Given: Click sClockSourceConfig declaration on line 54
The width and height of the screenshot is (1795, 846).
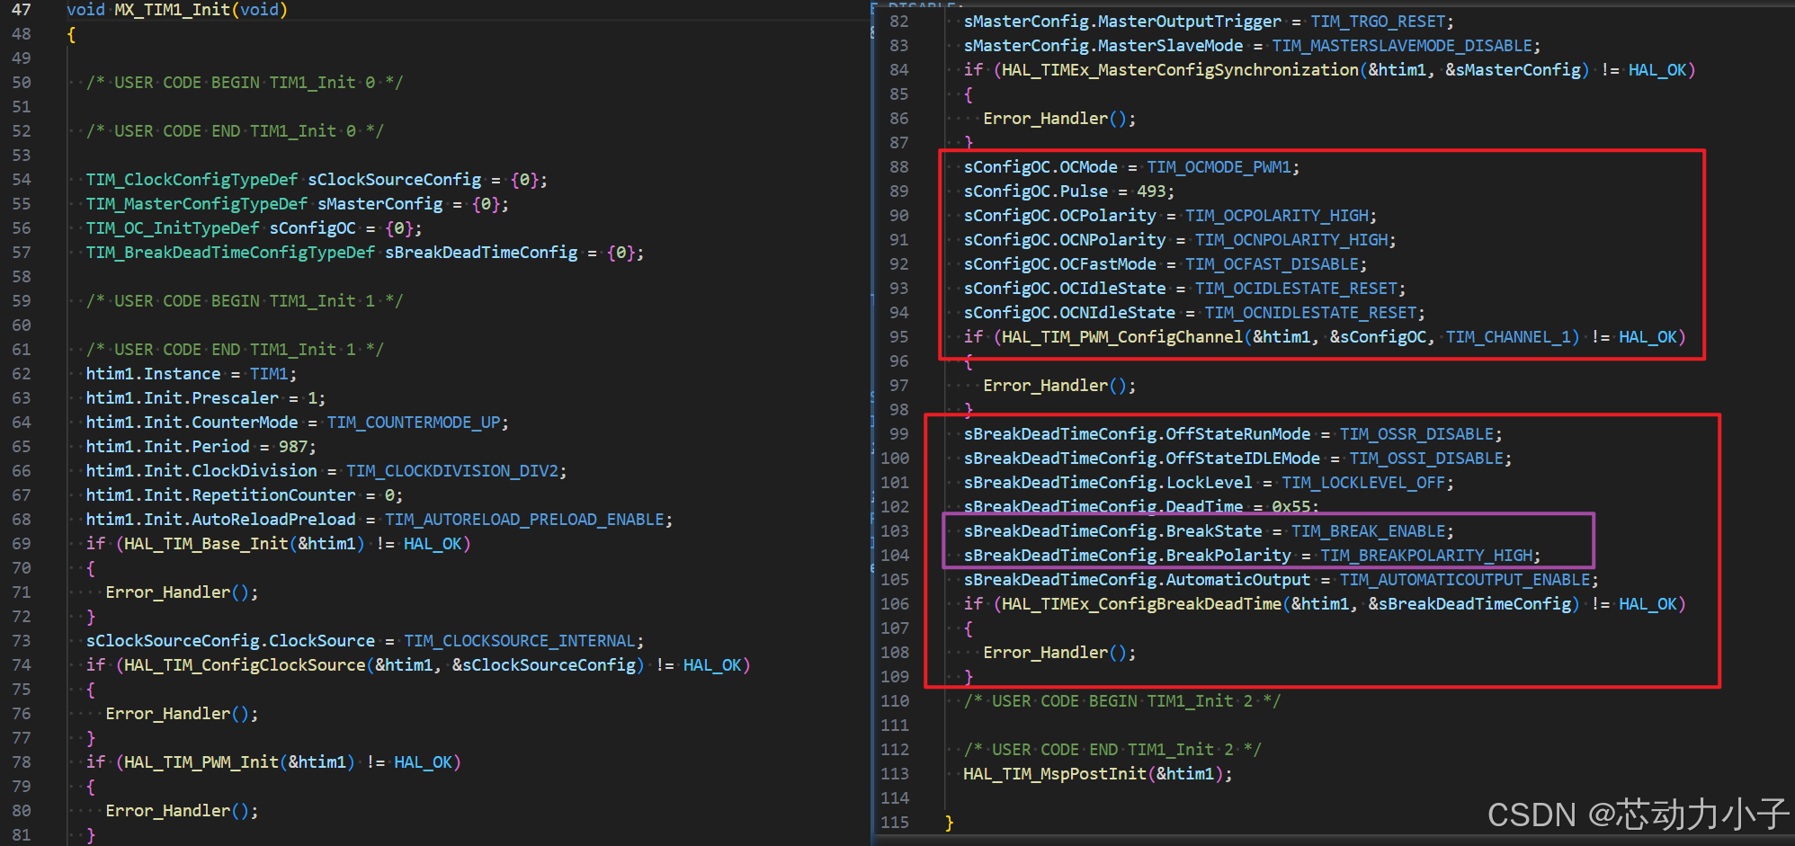Looking at the screenshot, I should (x=394, y=180).
